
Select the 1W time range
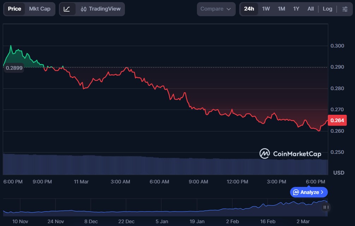(266, 9)
